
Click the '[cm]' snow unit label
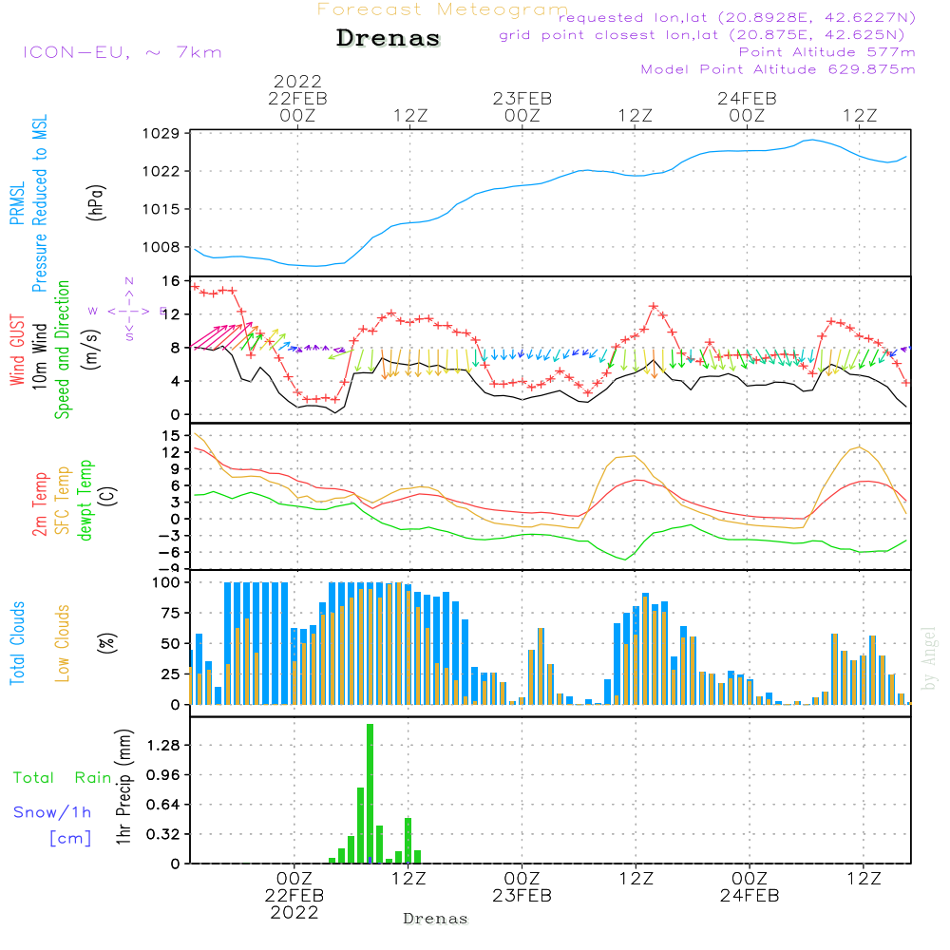(x=70, y=839)
